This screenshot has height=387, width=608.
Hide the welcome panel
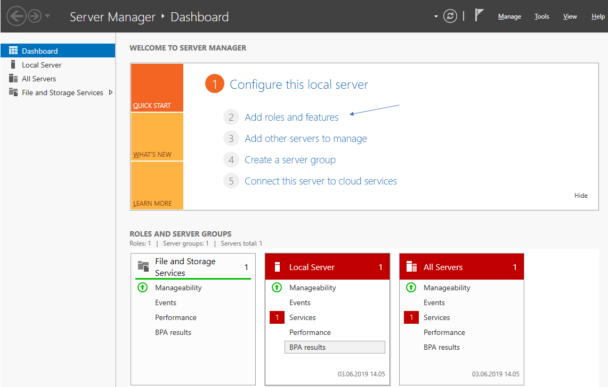pyautogui.click(x=581, y=196)
